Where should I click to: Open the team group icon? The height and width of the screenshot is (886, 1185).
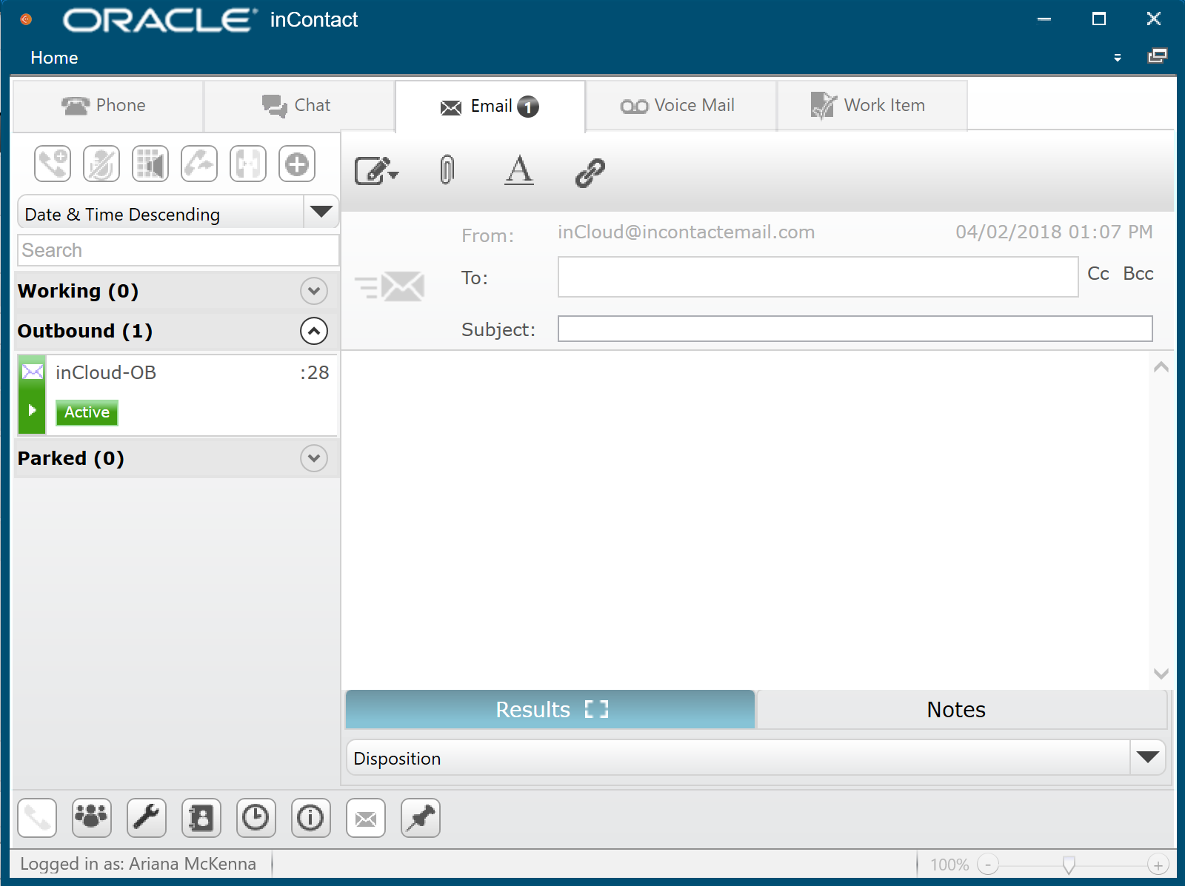click(92, 818)
